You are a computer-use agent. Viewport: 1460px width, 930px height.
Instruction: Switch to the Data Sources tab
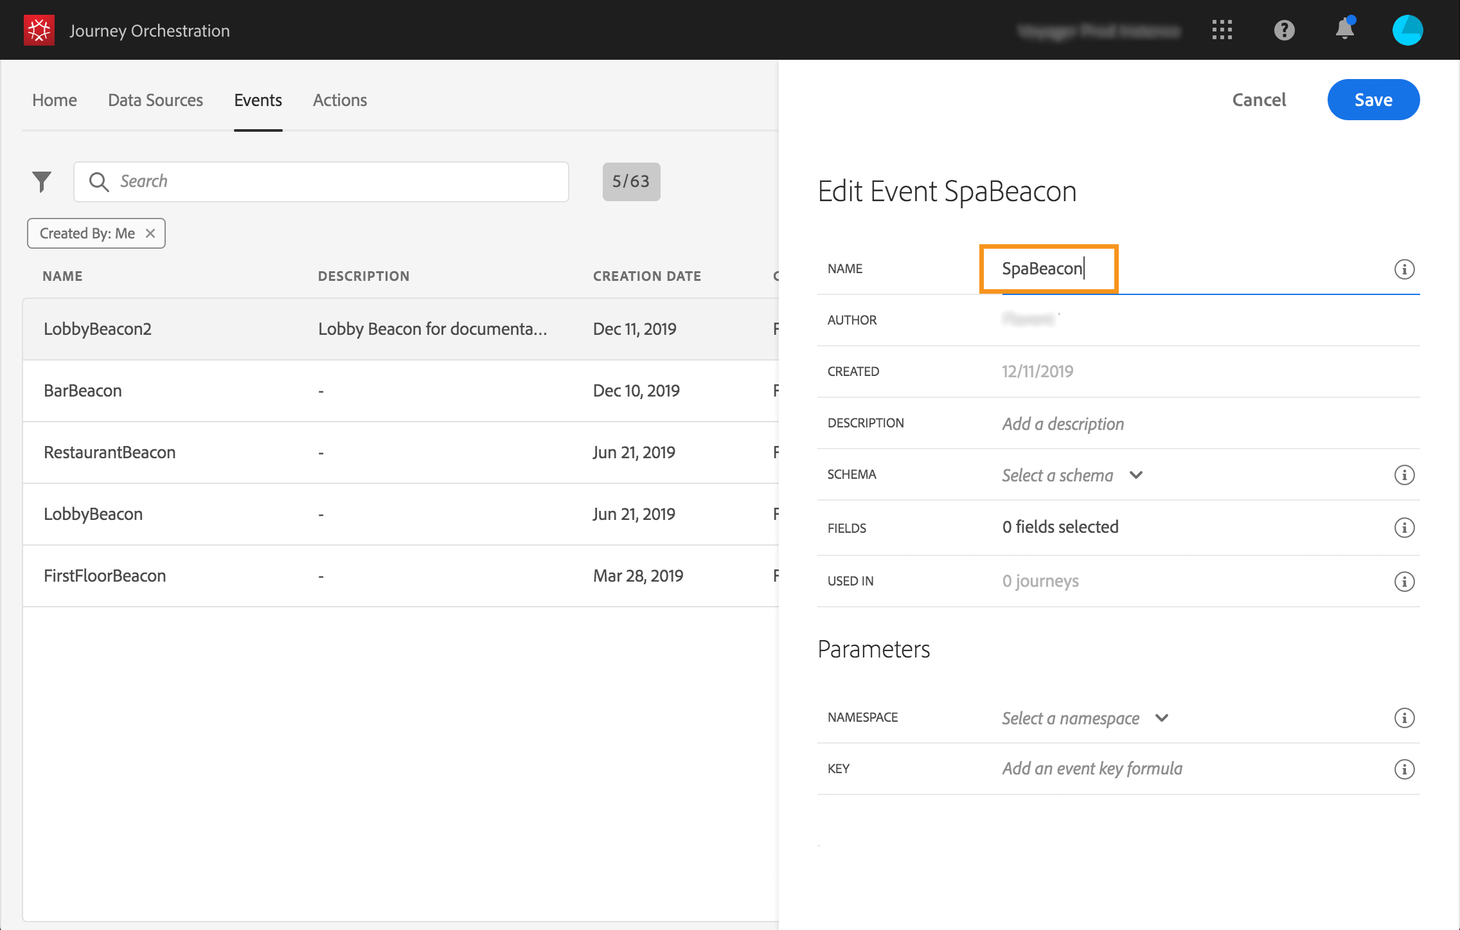point(156,100)
